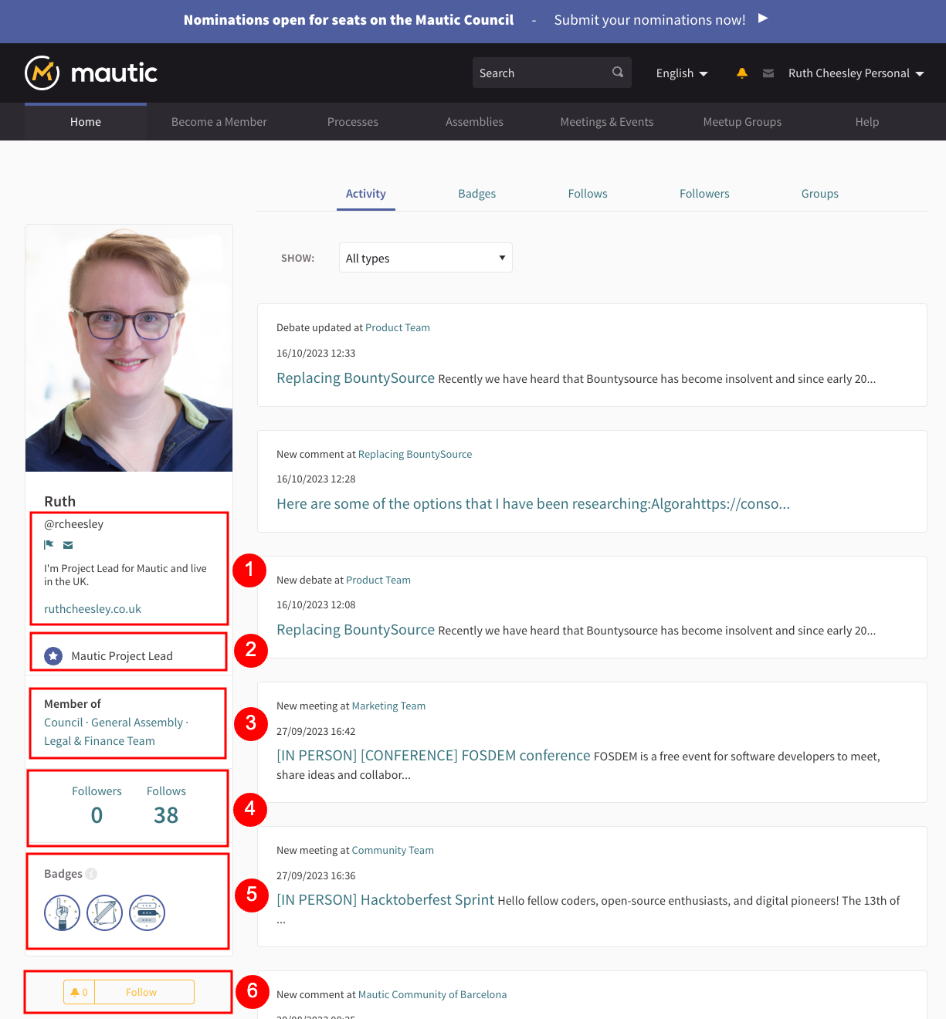Click the search magnifier icon
The image size is (946, 1019).
pos(617,73)
